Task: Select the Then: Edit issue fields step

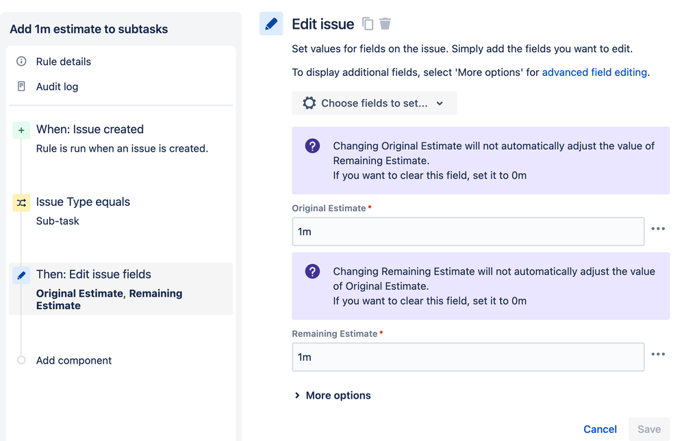Action: click(94, 274)
